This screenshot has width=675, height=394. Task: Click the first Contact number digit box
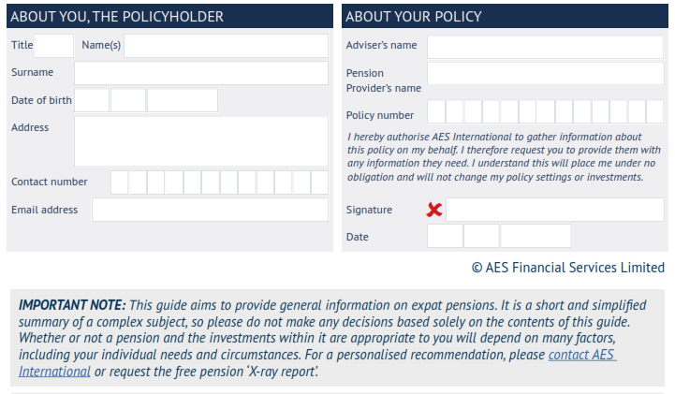[x=120, y=182]
